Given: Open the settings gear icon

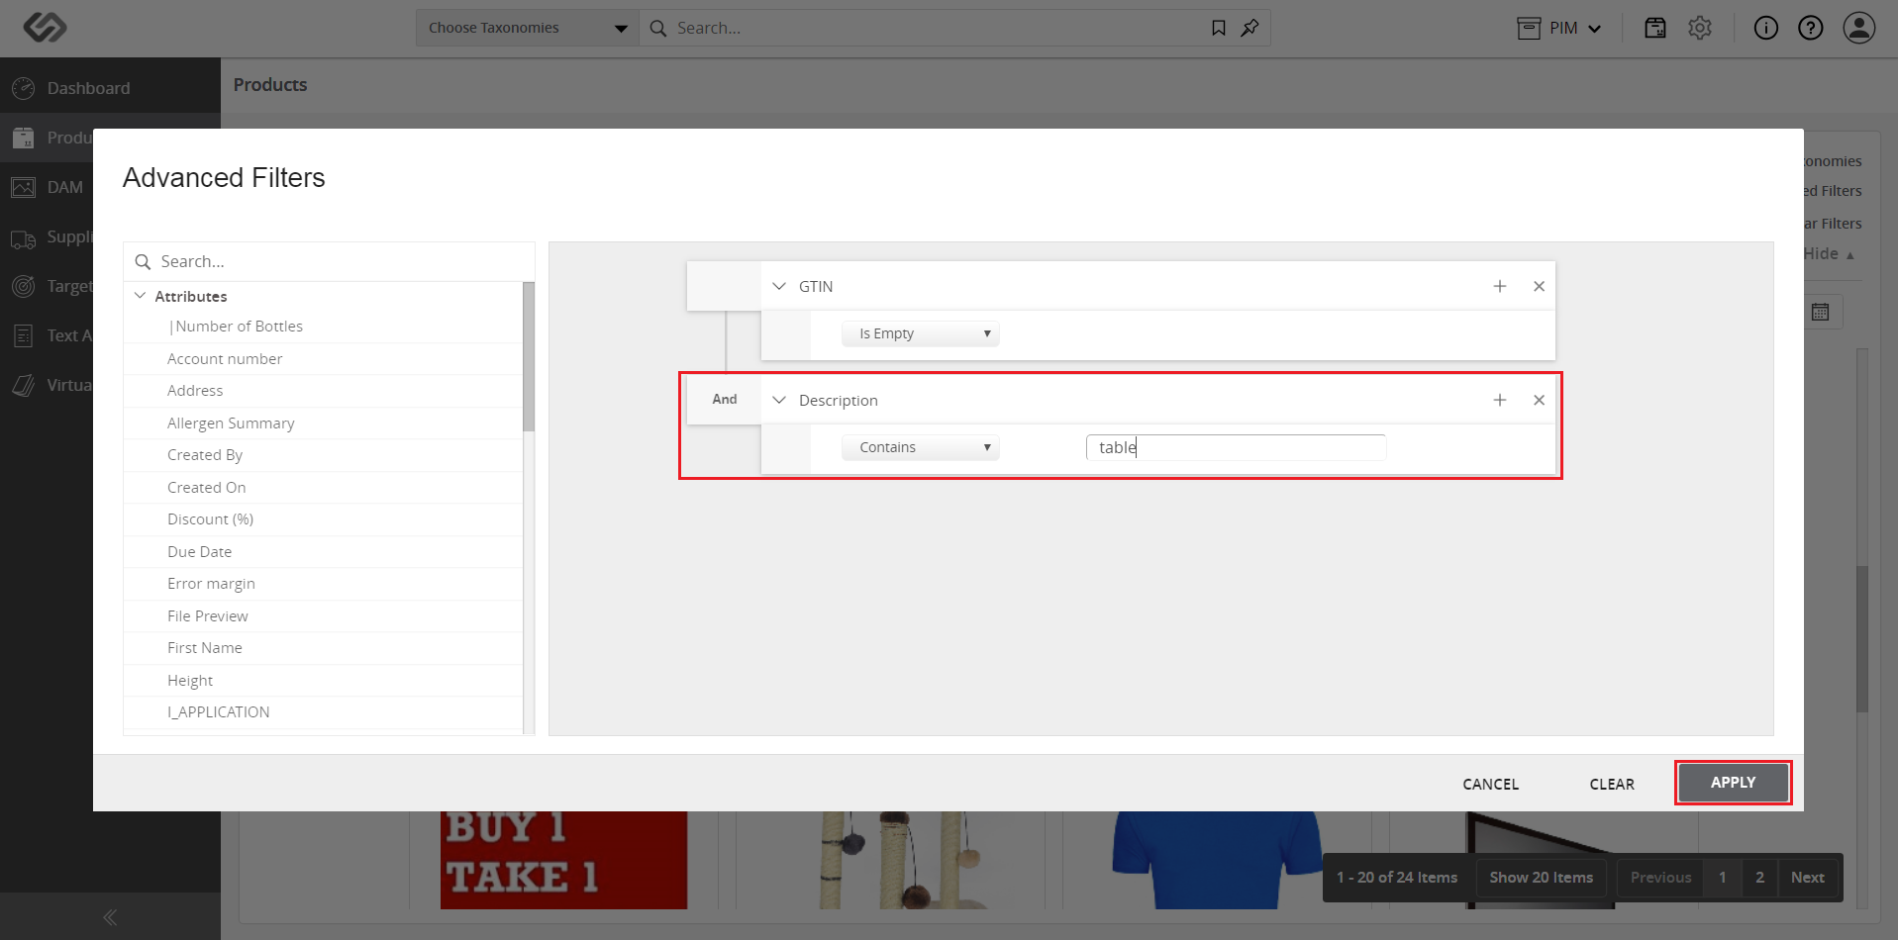Looking at the screenshot, I should coord(1700,28).
